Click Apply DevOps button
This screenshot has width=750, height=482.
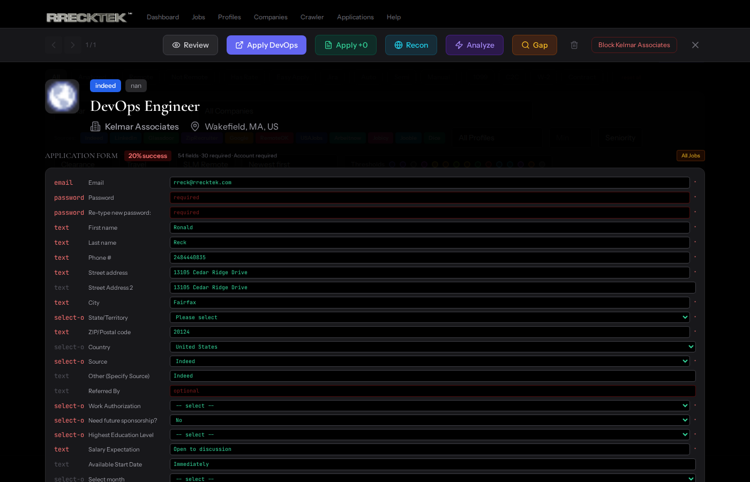point(266,45)
